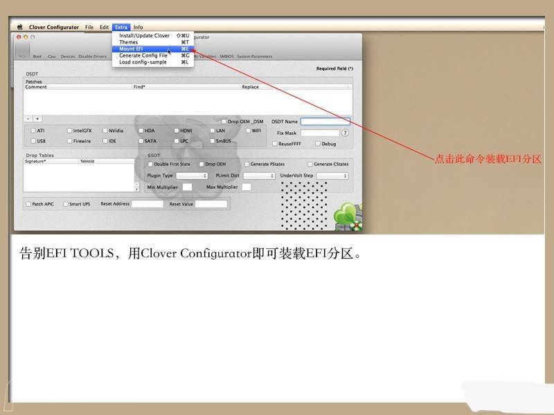This screenshot has height=415, width=554.
Task: Click the plus button under Patches table
Action: click(37, 118)
